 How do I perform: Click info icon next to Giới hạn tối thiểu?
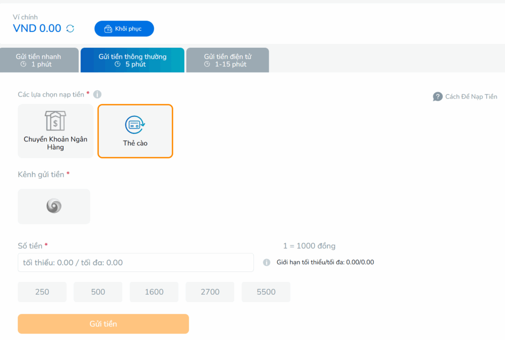click(267, 262)
